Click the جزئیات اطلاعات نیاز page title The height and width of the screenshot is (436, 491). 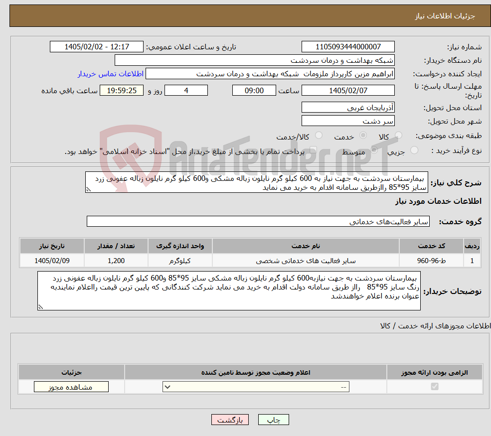coord(445,16)
